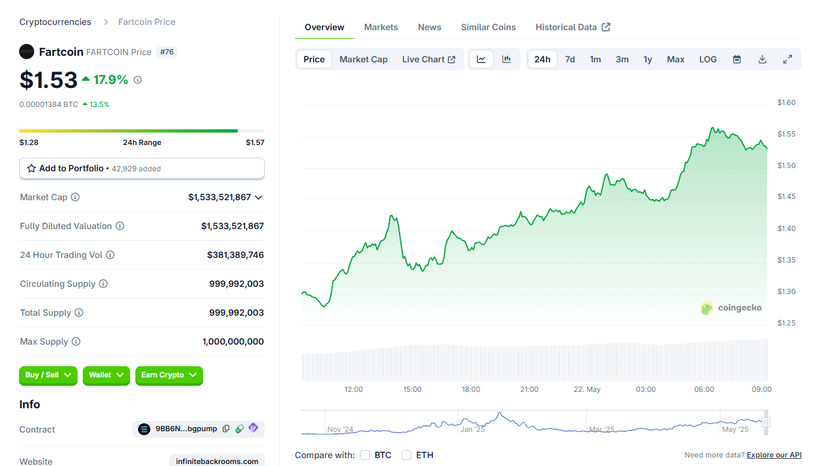
Task: Go to Cryptocurrencies breadcrumb link
Action: coord(55,22)
